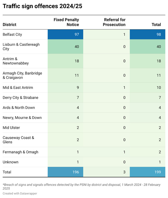Click Armagh City, Banbridge & Craigavon label
The width and height of the screenshot is (168, 198).
22,75
